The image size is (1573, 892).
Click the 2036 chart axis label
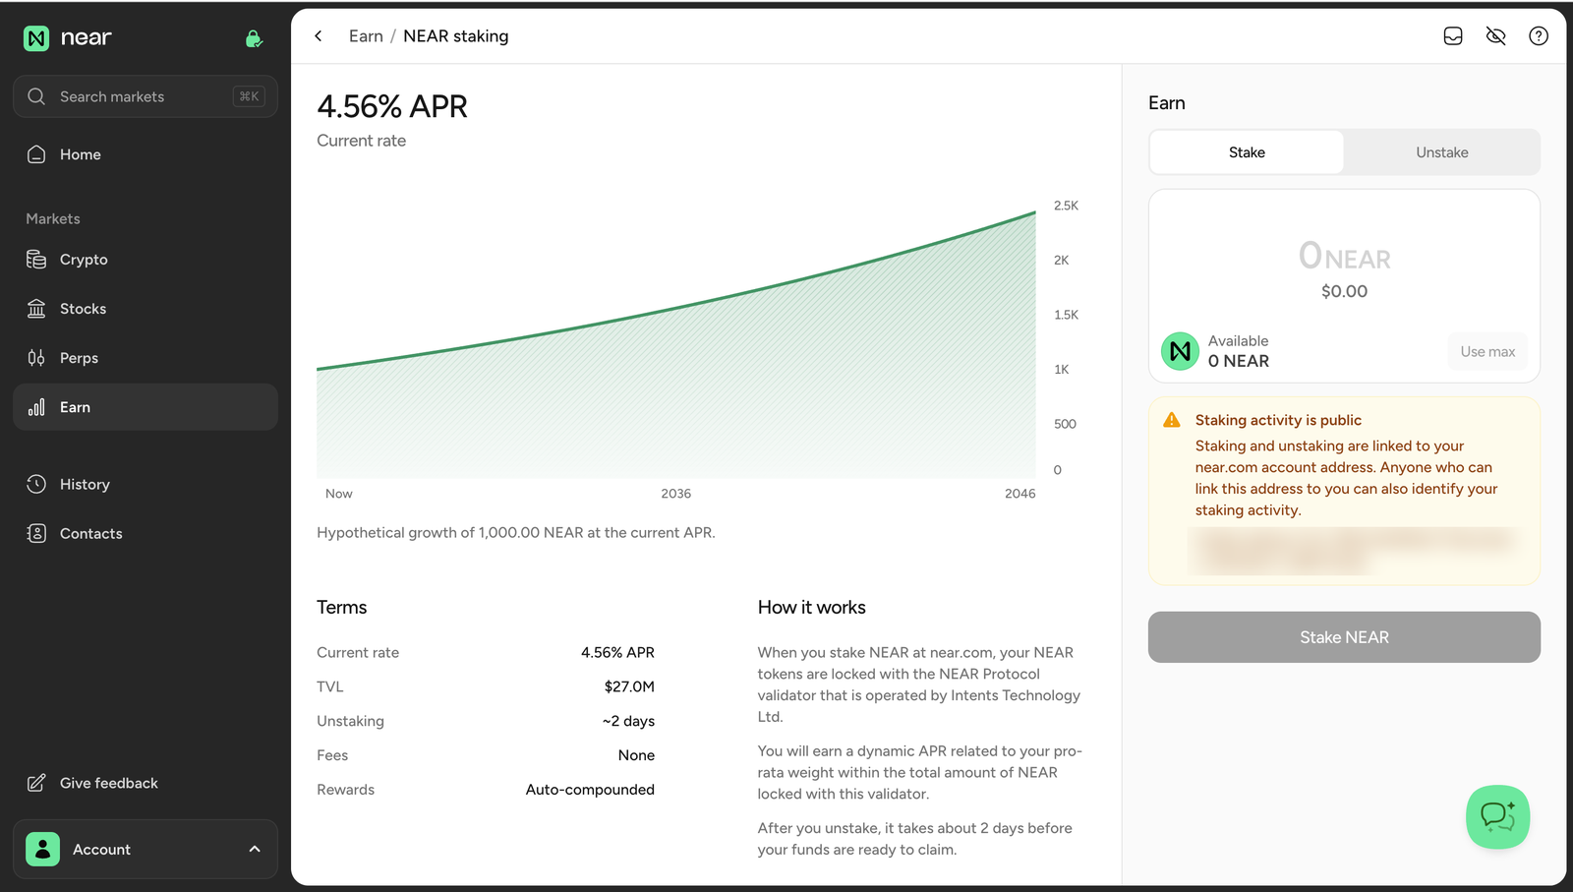676,494
